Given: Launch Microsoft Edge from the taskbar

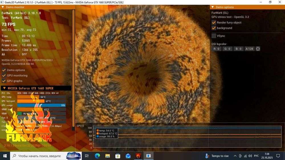Looking at the screenshot, I should (x=97, y=156).
